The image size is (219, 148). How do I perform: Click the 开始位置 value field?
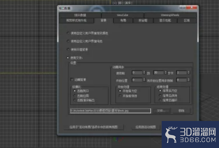(x=137, y=80)
